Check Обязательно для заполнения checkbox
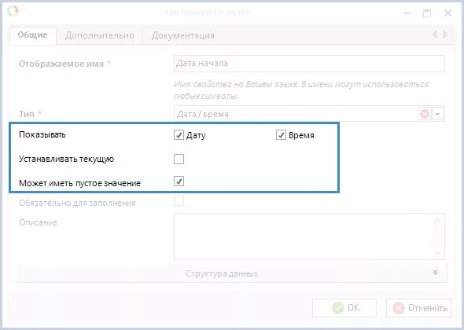464x330 pixels. pyautogui.click(x=179, y=201)
